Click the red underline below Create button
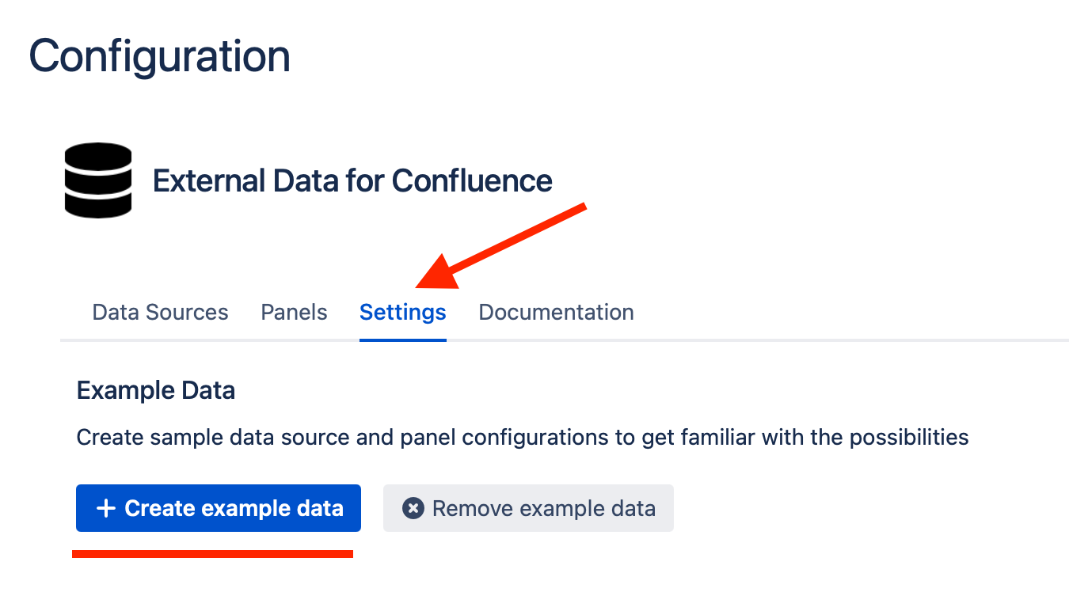This screenshot has width=1069, height=592. (x=212, y=554)
